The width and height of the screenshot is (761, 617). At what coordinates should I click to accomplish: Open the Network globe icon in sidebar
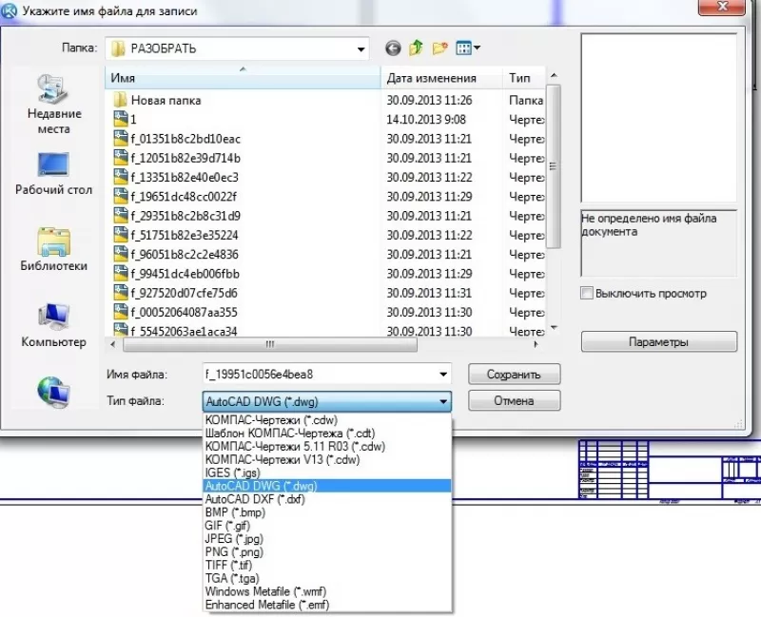point(53,392)
